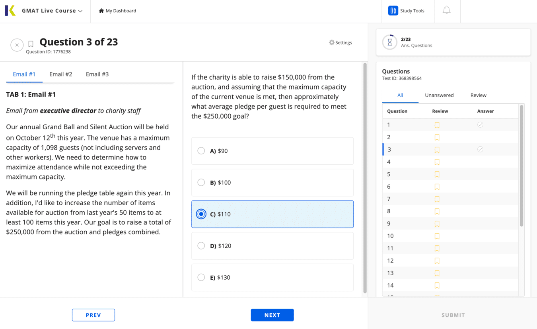Image resolution: width=537 pixels, height=329 pixels.
Task: Choose answer option D) $120
Action: point(201,246)
